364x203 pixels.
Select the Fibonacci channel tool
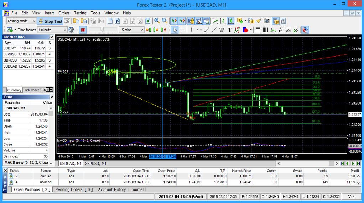click(288, 30)
